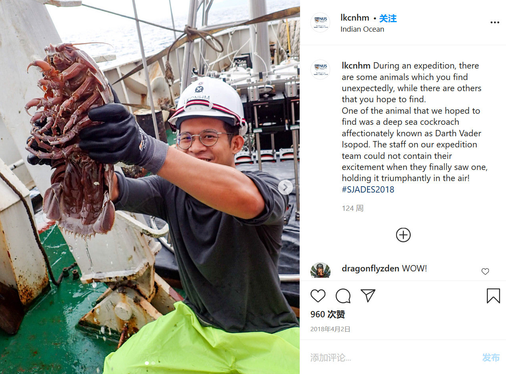Image resolution: width=506 pixels, height=374 pixels.
Task: Go to the next photo with the arrow
Action: (285, 187)
